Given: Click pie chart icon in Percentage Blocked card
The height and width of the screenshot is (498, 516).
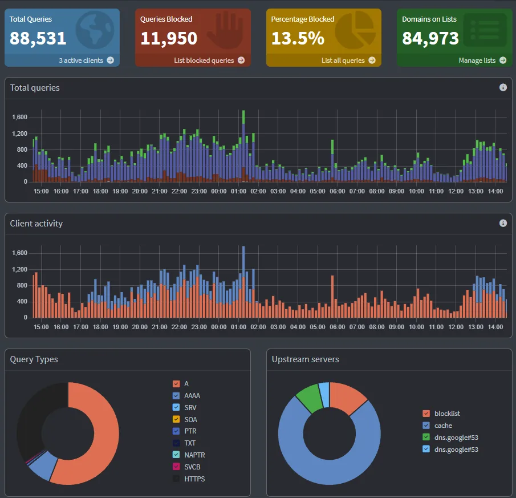Looking at the screenshot, I should click(355, 30).
